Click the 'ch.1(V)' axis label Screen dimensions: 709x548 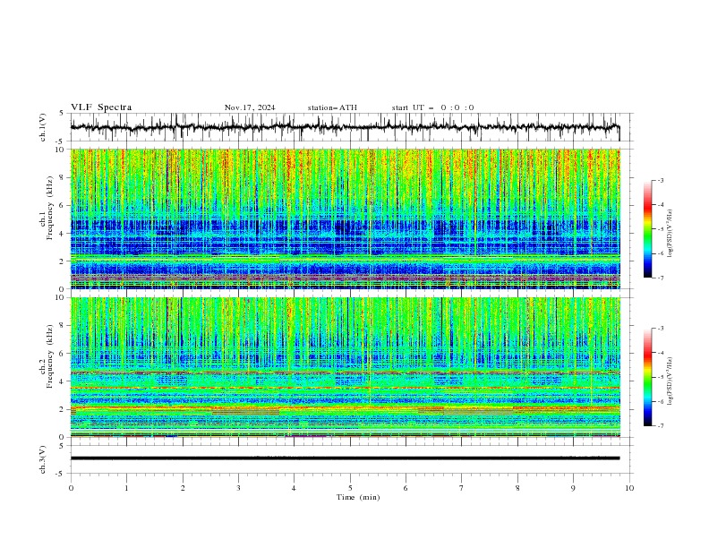pos(43,127)
